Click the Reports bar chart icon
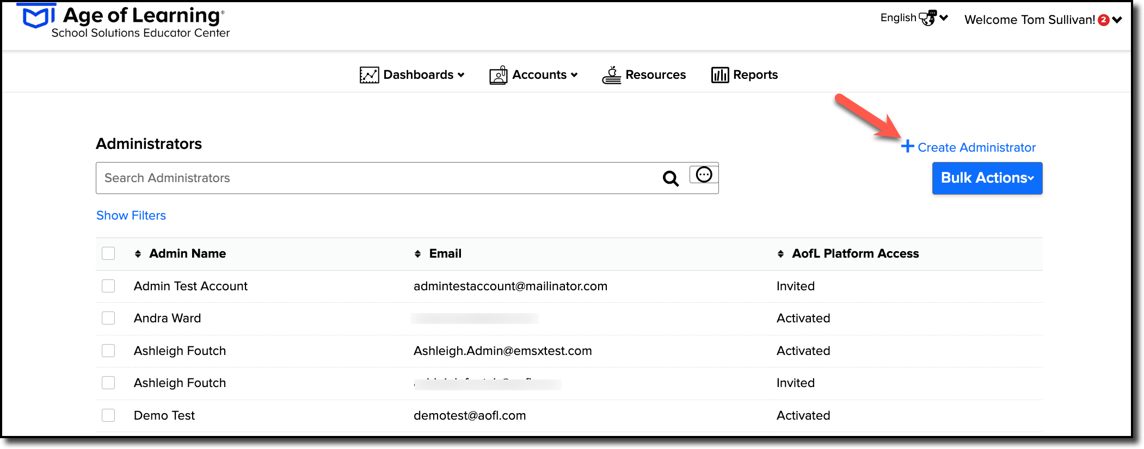This screenshot has height=449, width=1144. [x=720, y=75]
